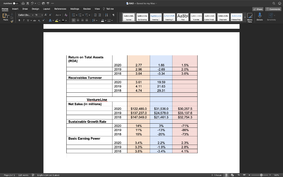Apply Text Effects blue A icon
The width and height of the screenshot is (283, 177).
pos(50,20)
